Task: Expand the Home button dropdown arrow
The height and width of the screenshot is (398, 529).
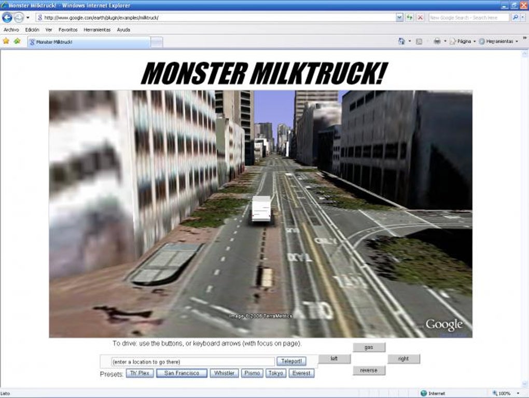Action: point(410,41)
